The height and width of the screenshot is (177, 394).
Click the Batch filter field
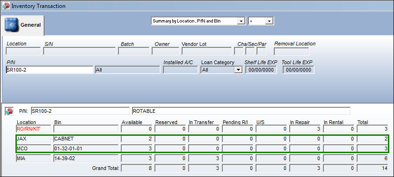click(134, 52)
